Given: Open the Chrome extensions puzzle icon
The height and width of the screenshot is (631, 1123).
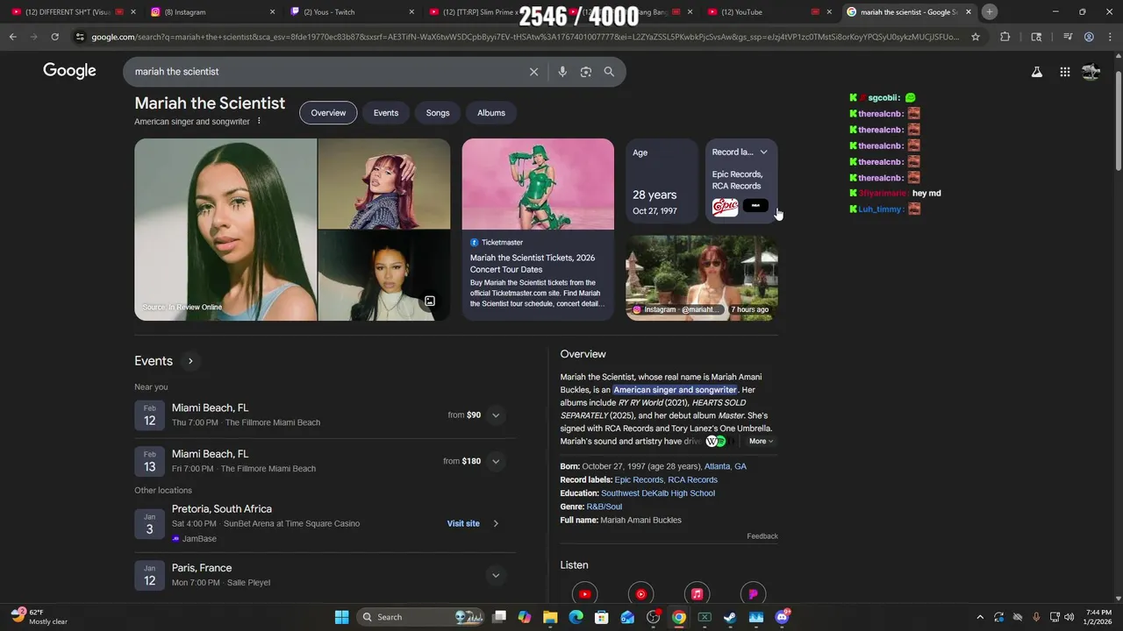Looking at the screenshot, I should click(1005, 37).
